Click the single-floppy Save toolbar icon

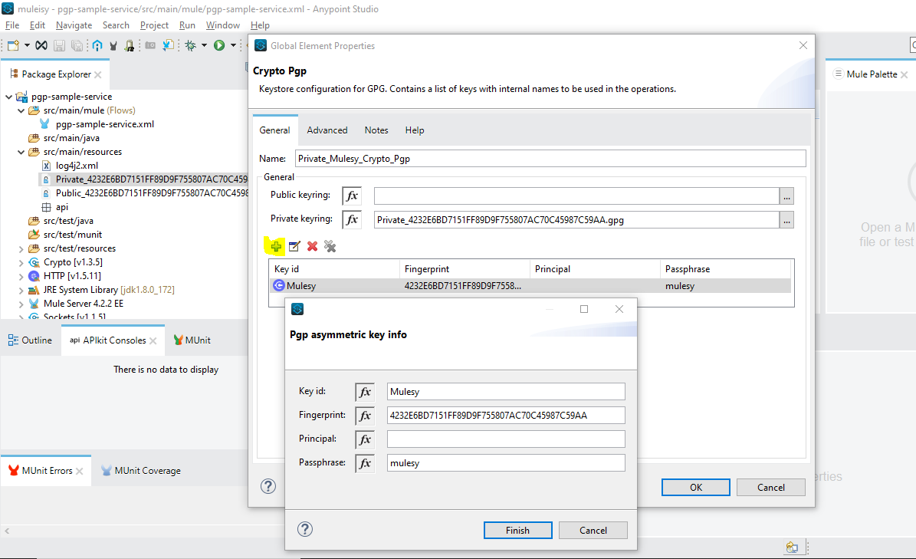click(x=59, y=45)
